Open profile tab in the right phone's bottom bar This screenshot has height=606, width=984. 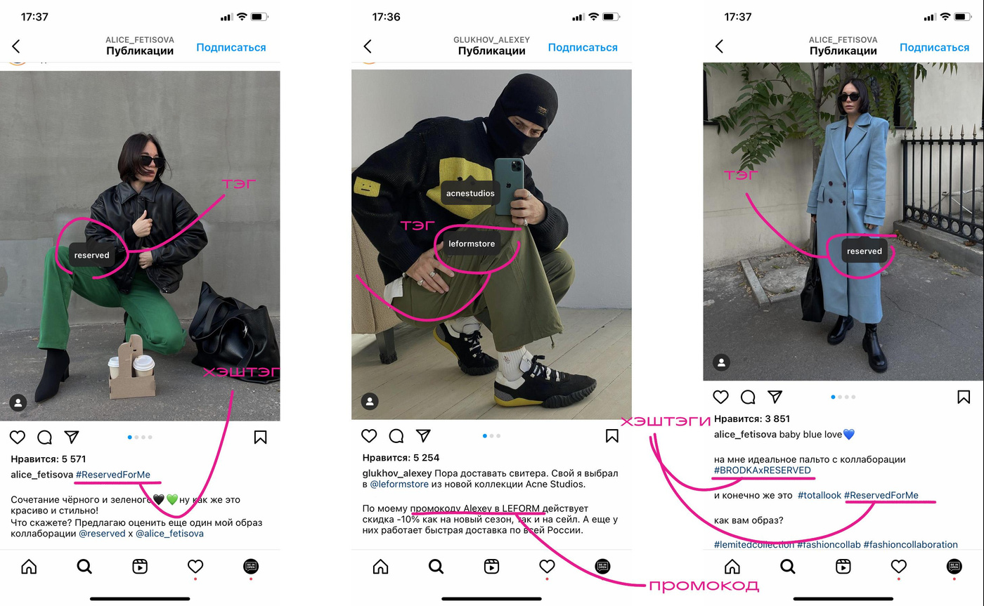pyautogui.click(x=954, y=566)
